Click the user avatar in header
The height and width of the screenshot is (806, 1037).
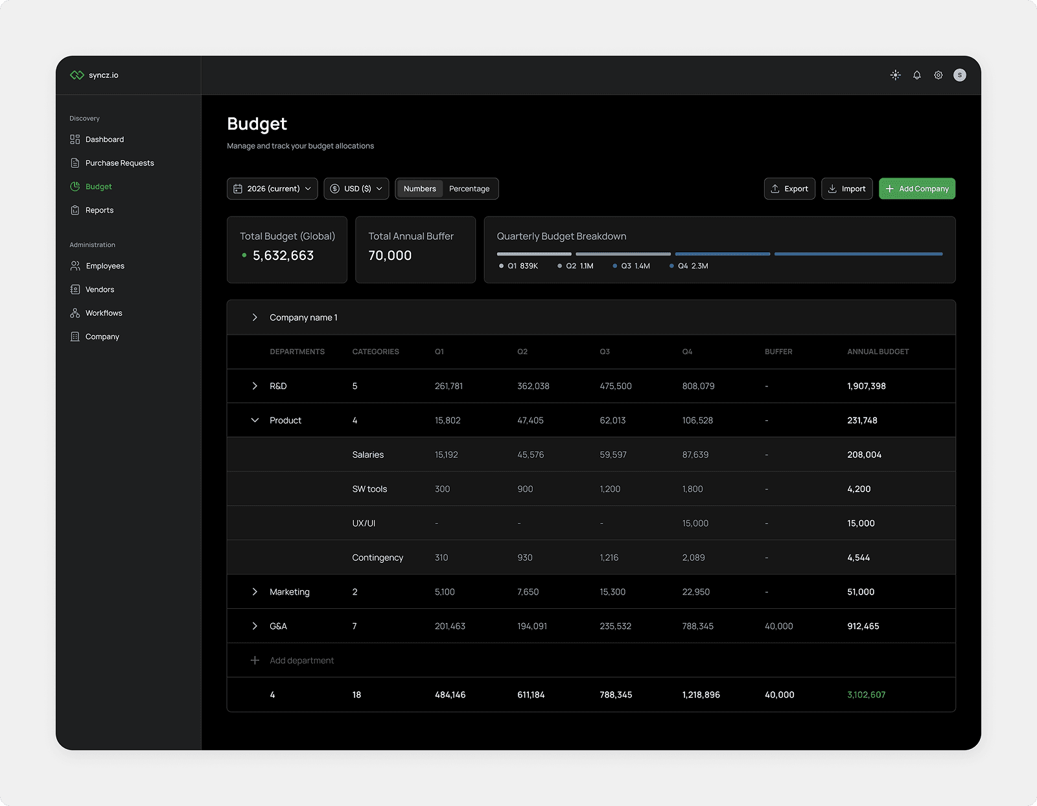(x=959, y=75)
